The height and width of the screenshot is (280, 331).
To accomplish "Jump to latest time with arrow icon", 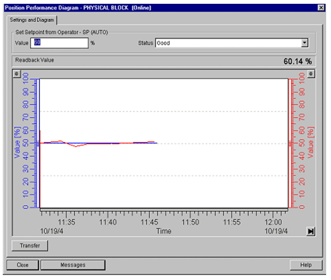I will [x=310, y=231].
